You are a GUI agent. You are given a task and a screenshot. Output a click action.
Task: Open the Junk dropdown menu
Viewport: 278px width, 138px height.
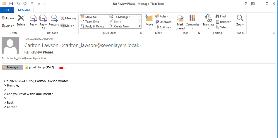[8, 25]
